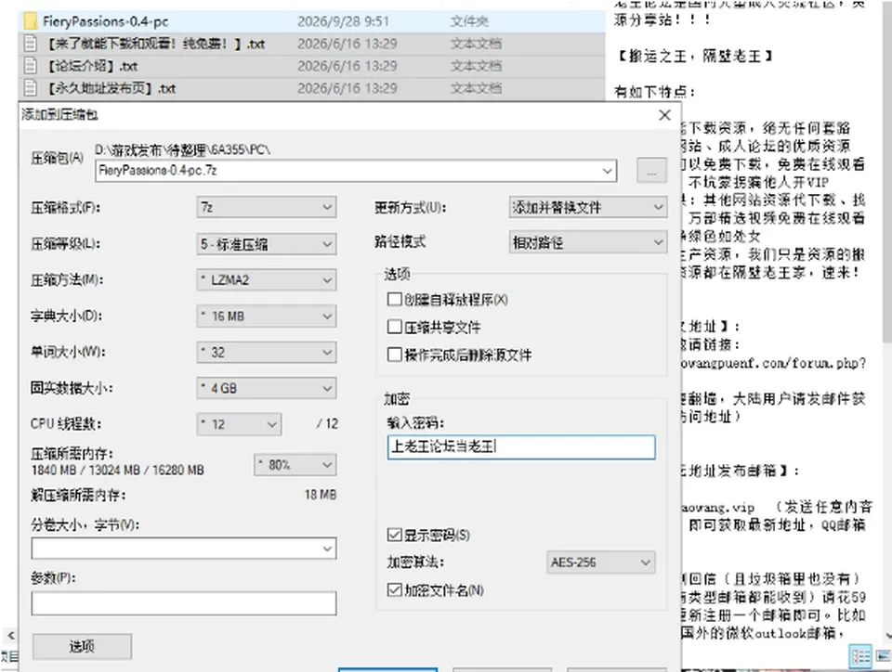Enable 操作完成后删除源文件 option

394,355
